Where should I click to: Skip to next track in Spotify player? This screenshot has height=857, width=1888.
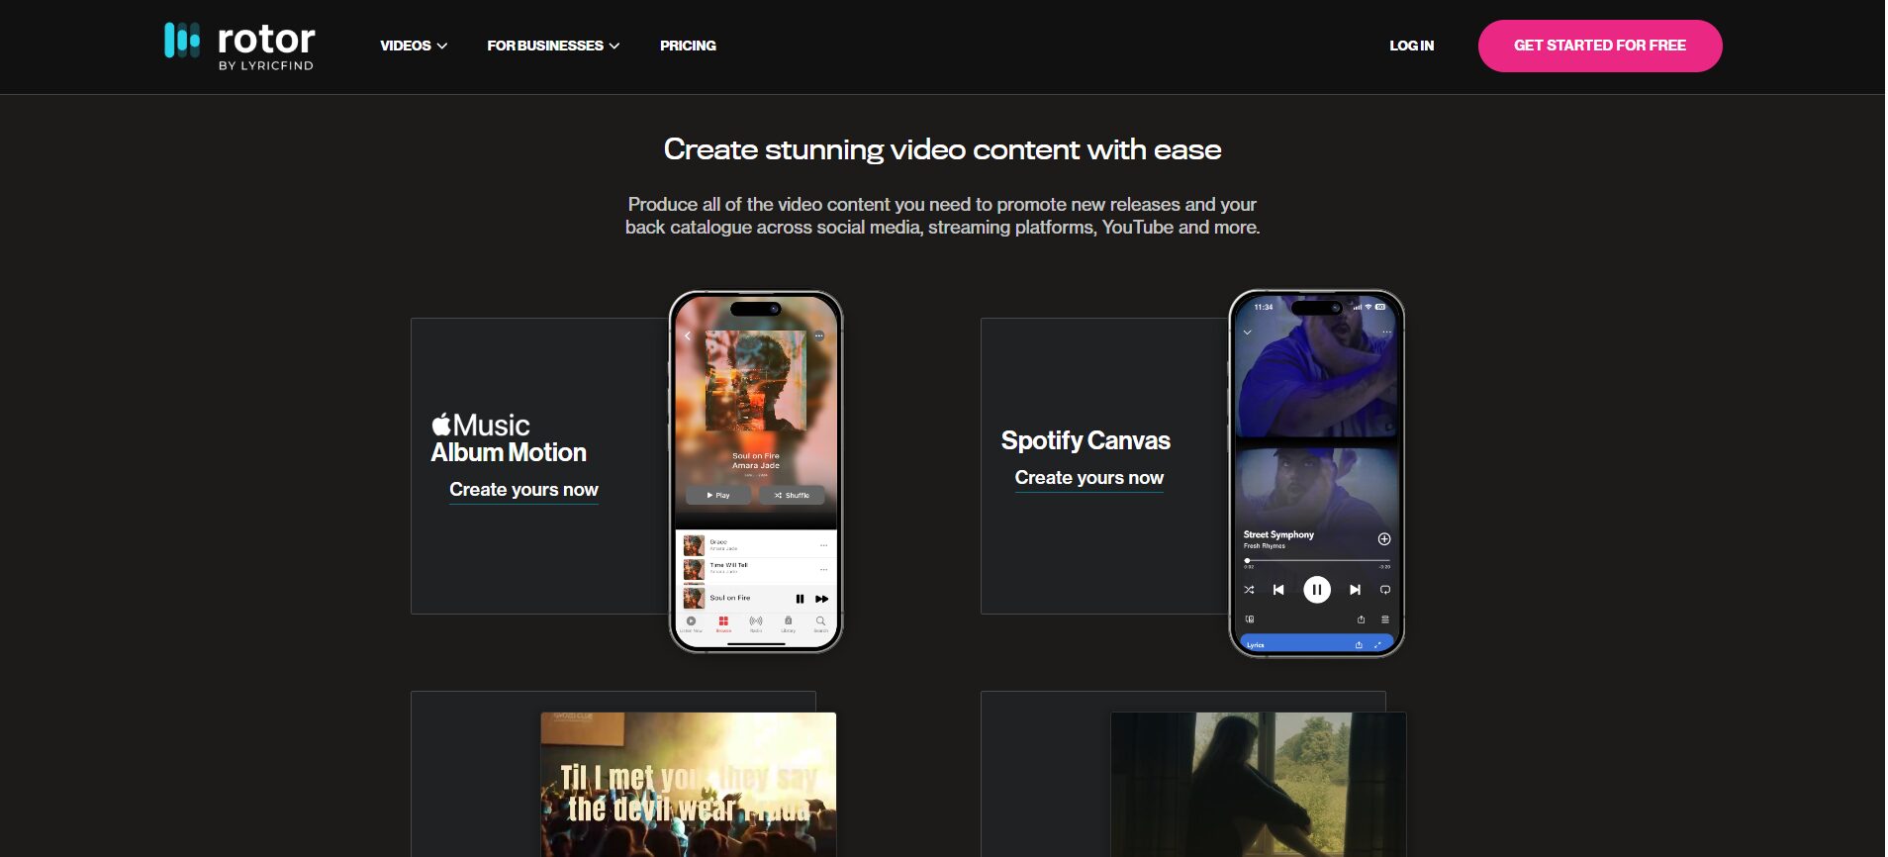pyautogui.click(x=1356, y=590)
